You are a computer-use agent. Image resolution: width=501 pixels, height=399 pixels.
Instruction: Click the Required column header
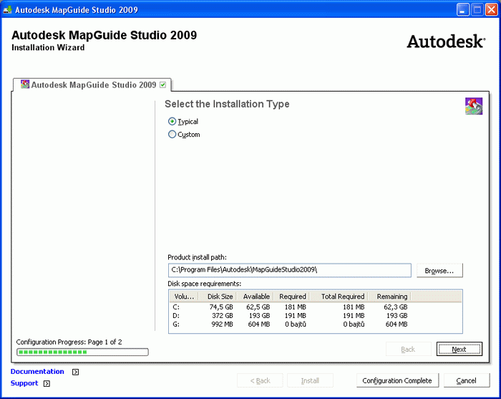coord(291,297)
